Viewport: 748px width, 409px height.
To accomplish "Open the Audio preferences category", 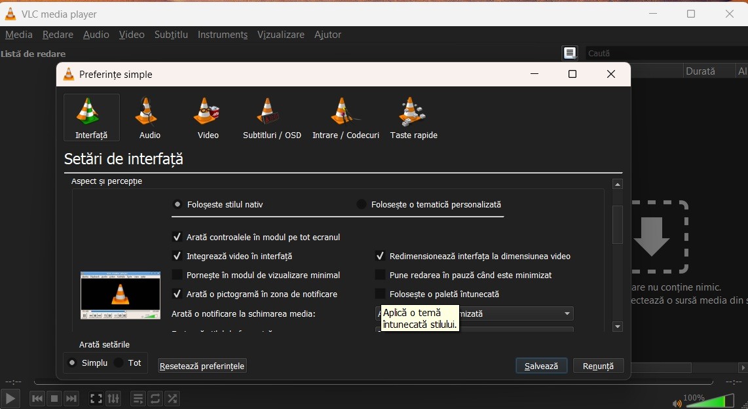I will pyautogui.click(x=150, y=118).
